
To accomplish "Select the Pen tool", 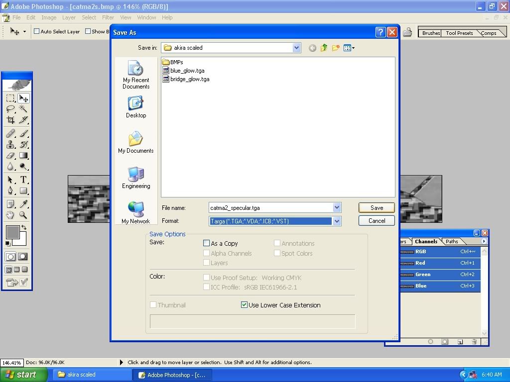I will coord(10,191).
